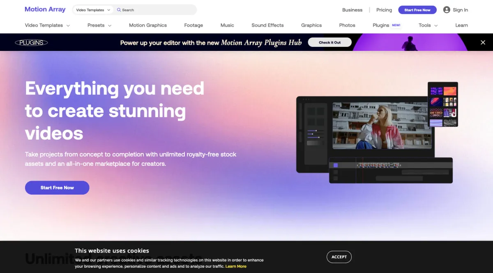The width and height of the screenshot is (493, 273).
Task: Click the video editor preview image
Action: 382,126
